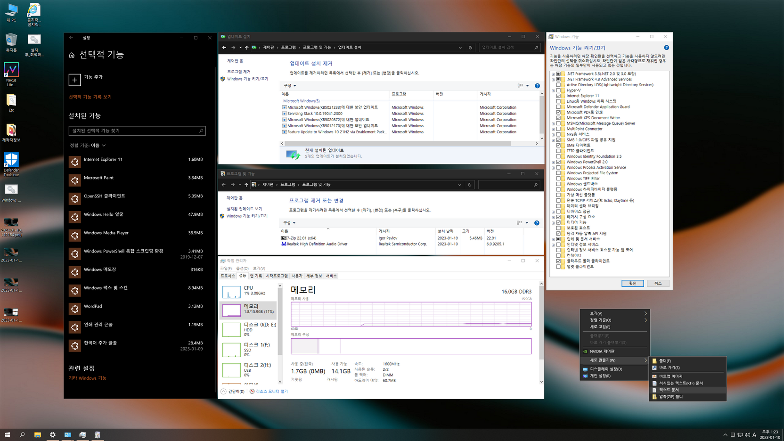This screenshot has height=441, width=784.
Task: Choose 압축(ZIP) 폴더 in new submenu
Action: [x=688, y=397]
